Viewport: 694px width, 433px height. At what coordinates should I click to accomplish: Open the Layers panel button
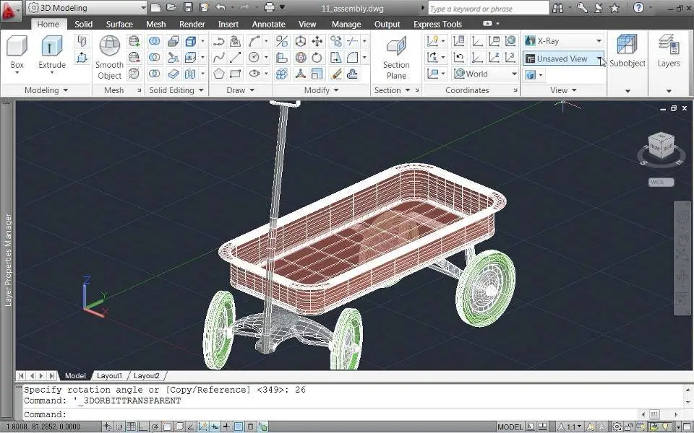669,47
